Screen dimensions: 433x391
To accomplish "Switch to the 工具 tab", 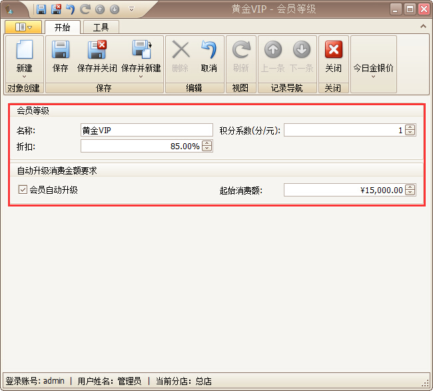I will click(101, 27).
